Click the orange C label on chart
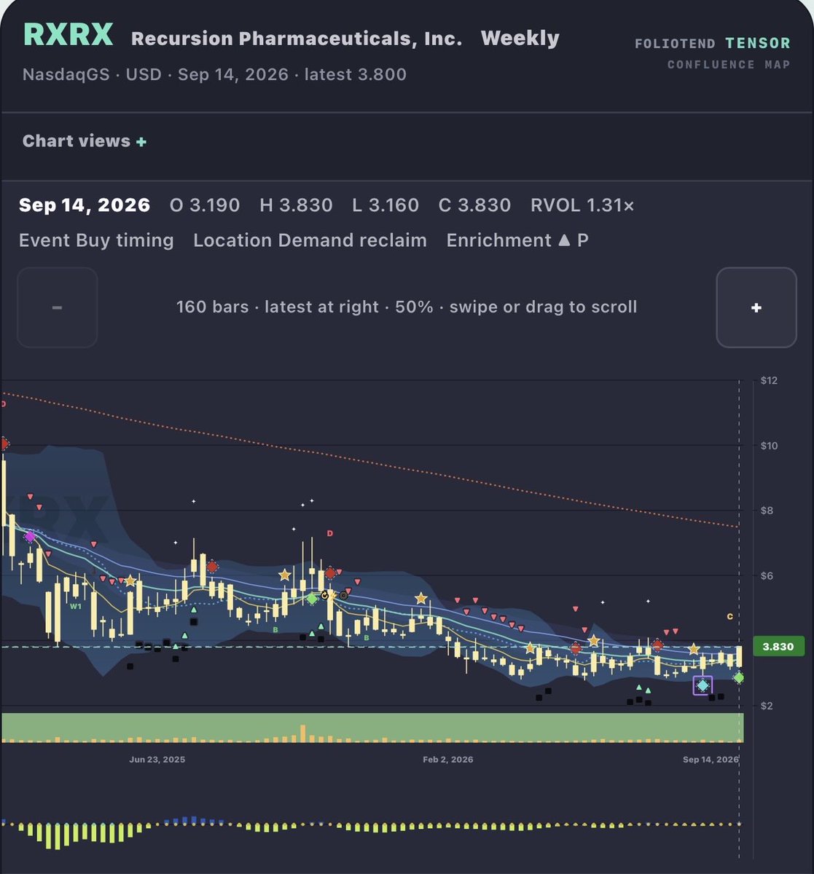Viewport: 814px width, 874px height. coord(729,617)
